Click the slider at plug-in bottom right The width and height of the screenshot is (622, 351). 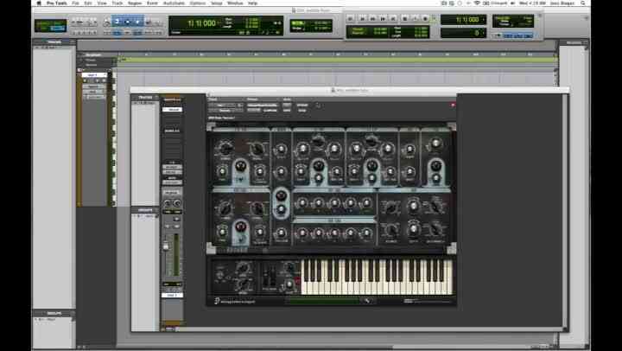[428, 301]
